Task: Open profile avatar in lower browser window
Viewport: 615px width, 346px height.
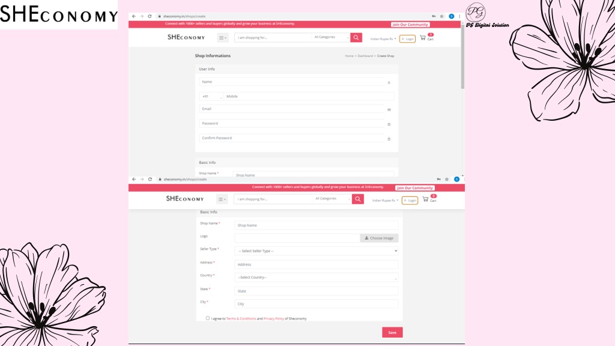Action: coord(456,179)
